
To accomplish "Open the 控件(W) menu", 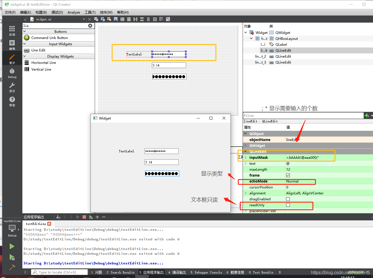I will click(106, 12).
